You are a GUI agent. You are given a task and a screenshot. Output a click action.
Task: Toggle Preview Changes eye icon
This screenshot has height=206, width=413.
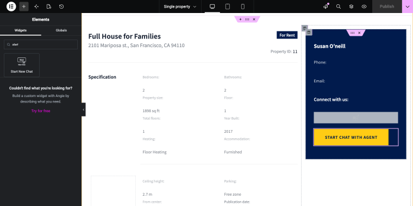point(364,7)
